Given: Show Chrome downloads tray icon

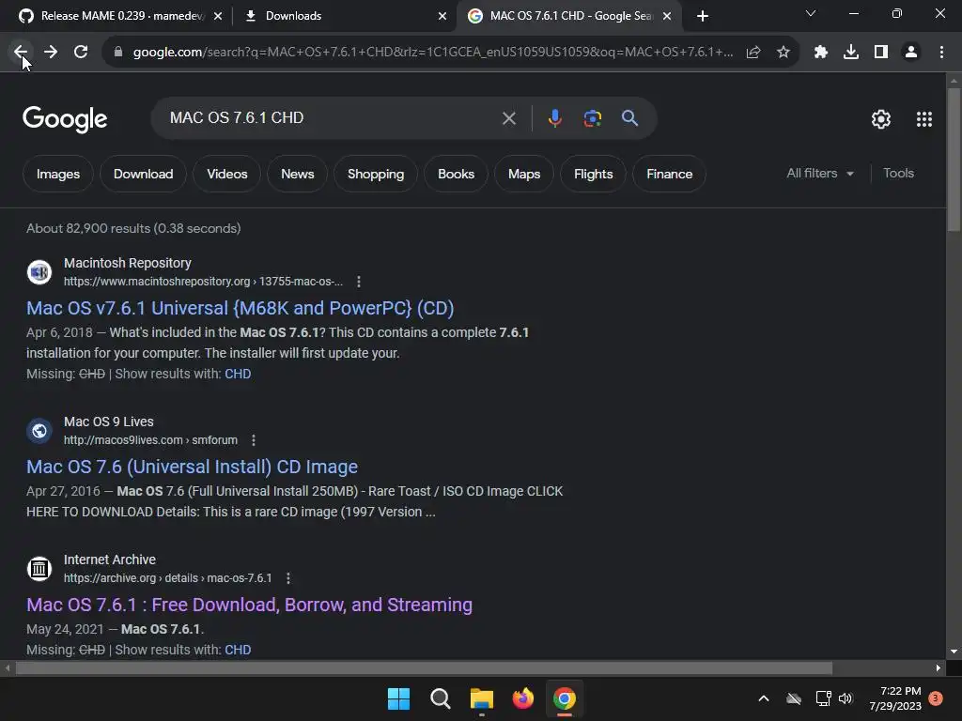Looking at the screenshot, I should [x=851, y=53].
